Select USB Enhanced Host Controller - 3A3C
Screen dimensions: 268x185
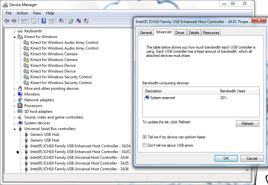pos(80,151)
